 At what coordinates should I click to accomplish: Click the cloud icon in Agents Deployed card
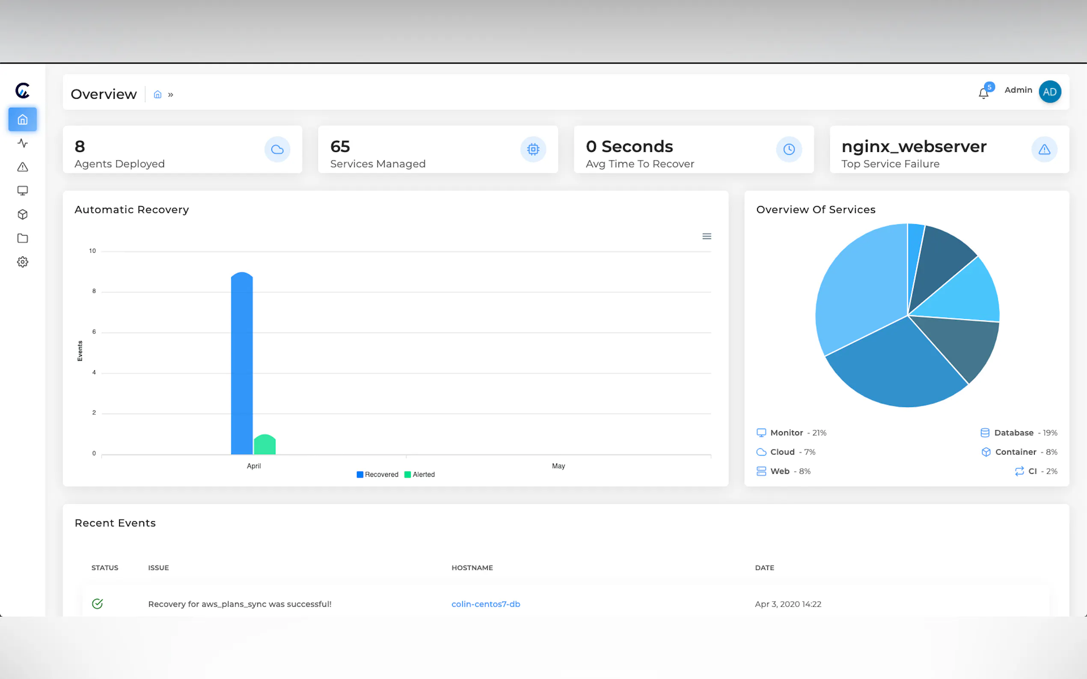[x=277, y=149]
